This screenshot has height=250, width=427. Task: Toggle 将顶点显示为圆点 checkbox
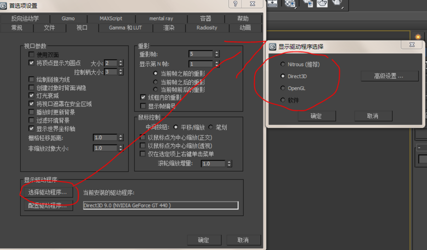click(x=31, y=63)
